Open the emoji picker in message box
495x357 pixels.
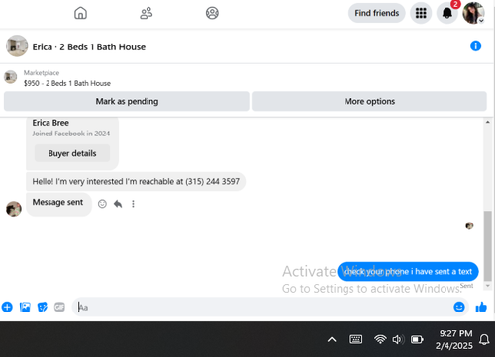(x=459, y=307)
